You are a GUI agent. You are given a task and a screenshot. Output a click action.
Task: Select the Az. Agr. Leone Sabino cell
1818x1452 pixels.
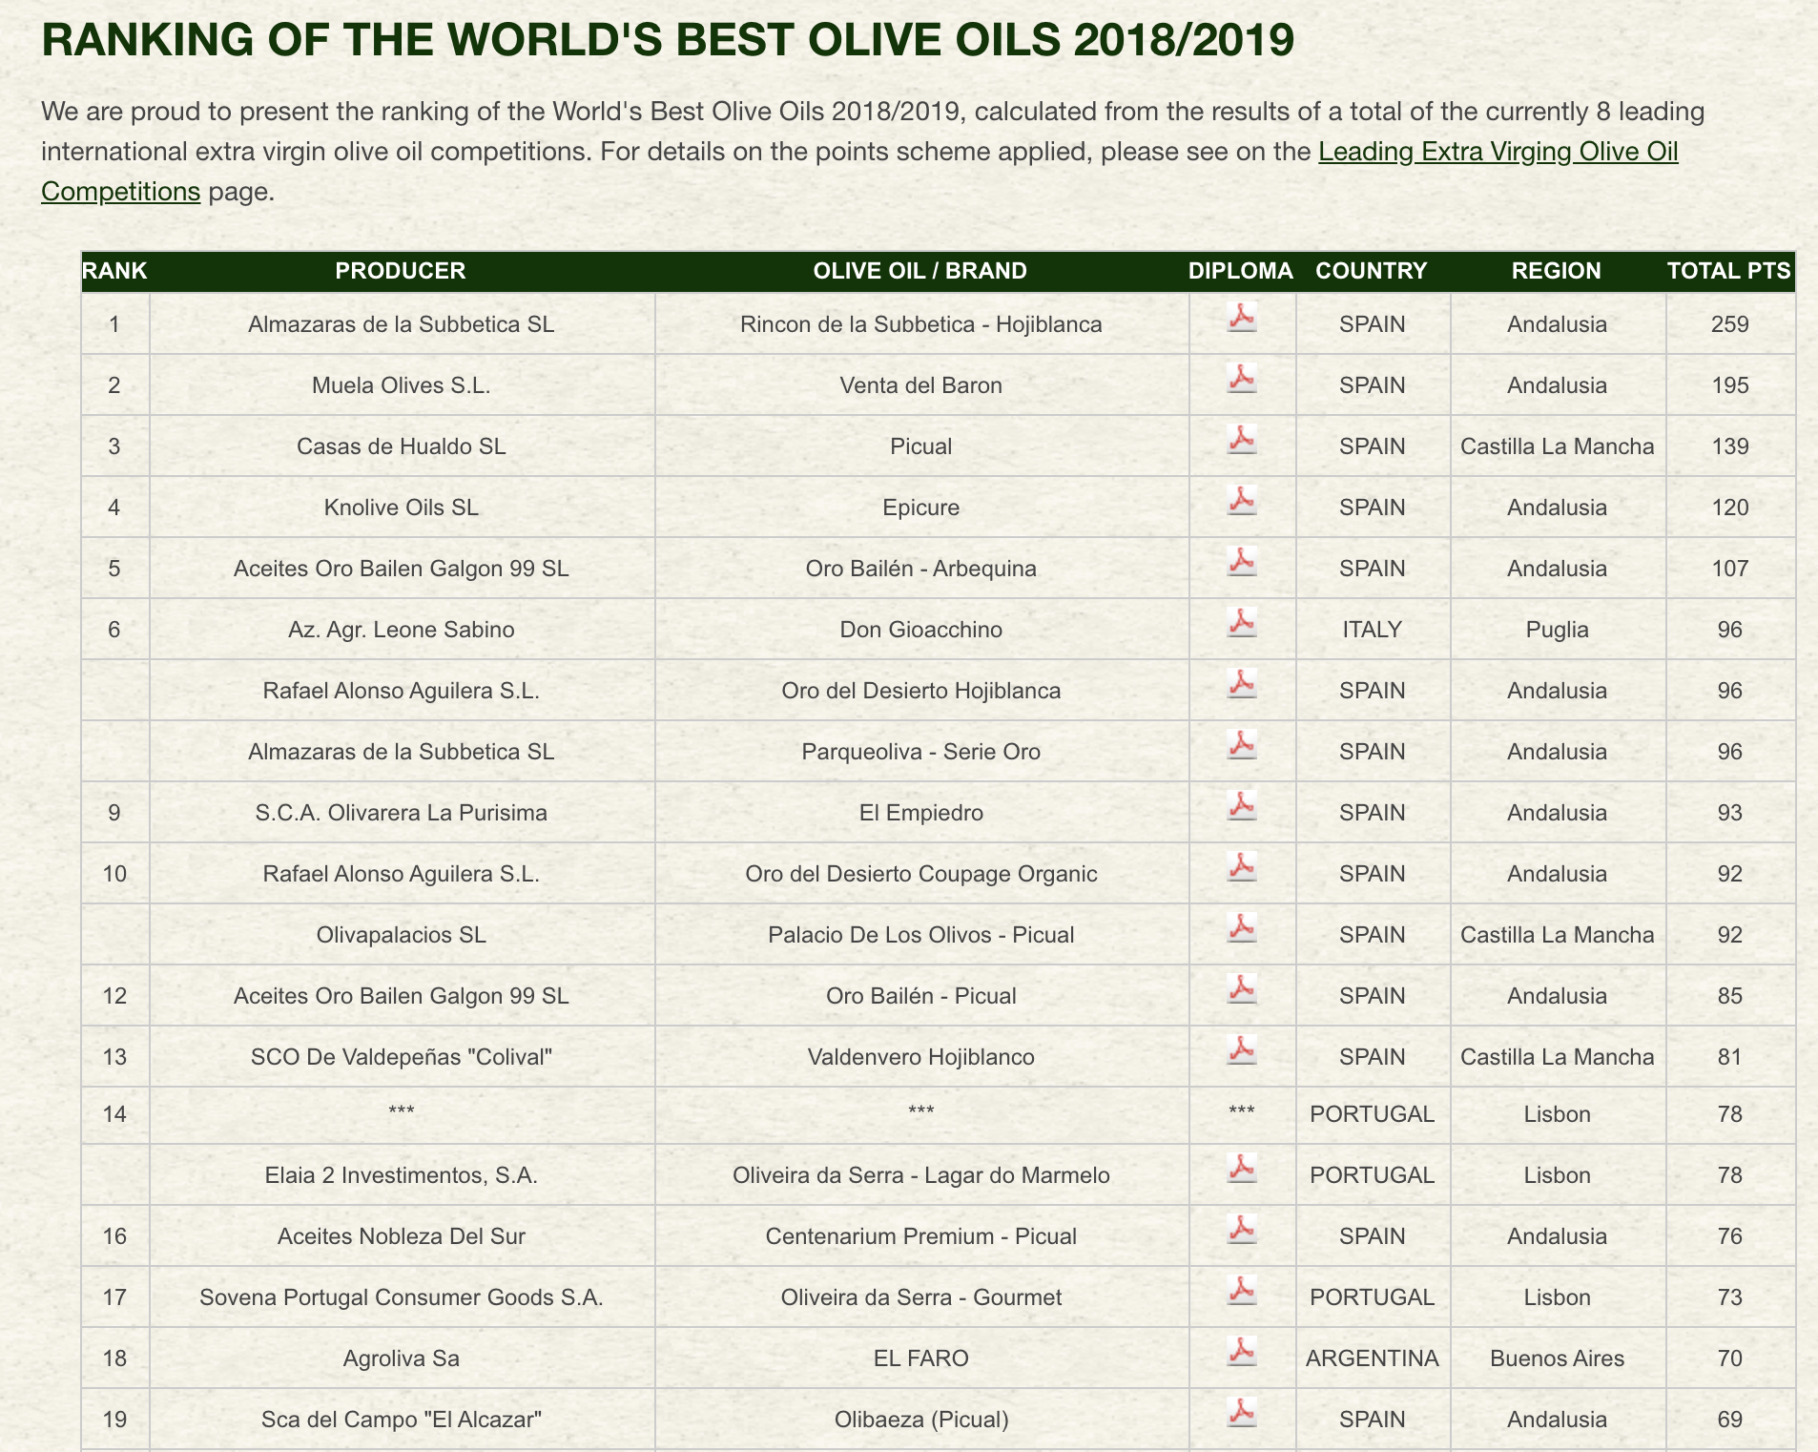tap(402, 630)
